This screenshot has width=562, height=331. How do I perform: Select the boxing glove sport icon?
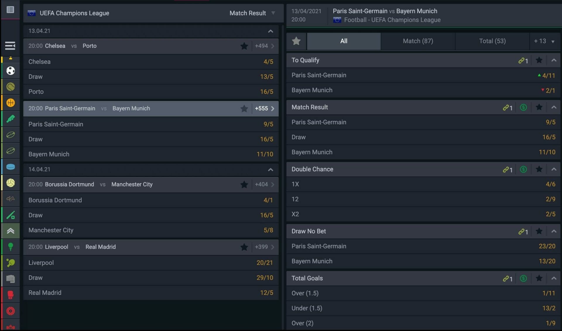pos(11,295)
